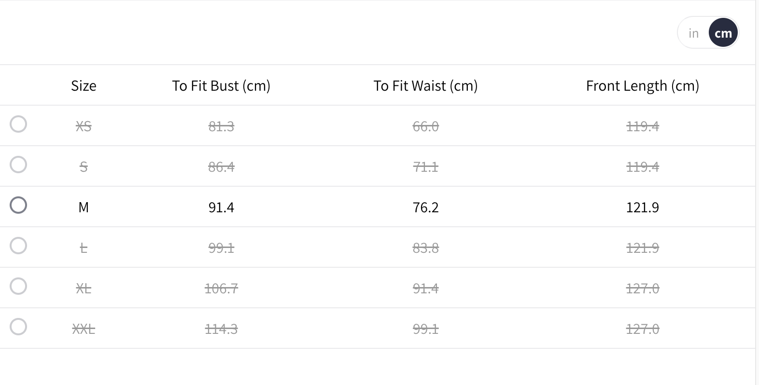Image resolution: width=759 pixels, height=385 pixels.
Task: Select the S size radio button
Action: click(x=18, y=165)
